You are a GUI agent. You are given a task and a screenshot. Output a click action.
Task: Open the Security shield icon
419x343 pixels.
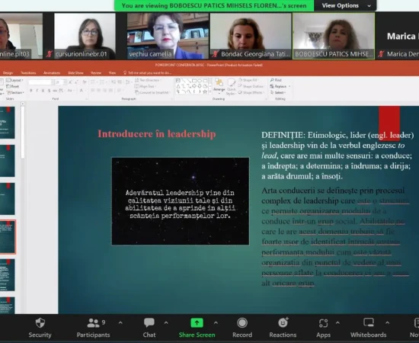pyautogui.click(x=40, y=323)
